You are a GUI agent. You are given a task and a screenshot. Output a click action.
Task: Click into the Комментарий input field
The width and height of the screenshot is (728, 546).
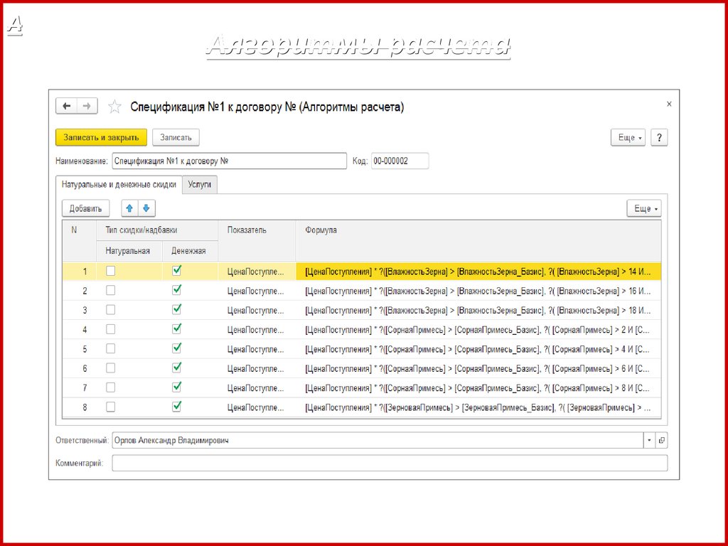point(390,464)
